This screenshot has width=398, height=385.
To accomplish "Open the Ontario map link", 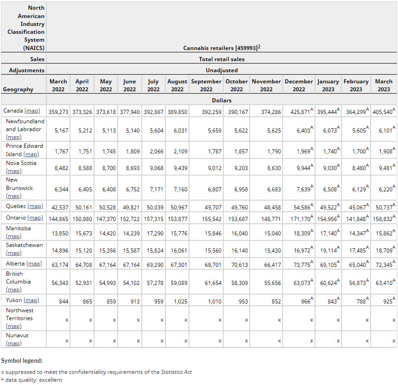I will point(35,218).
